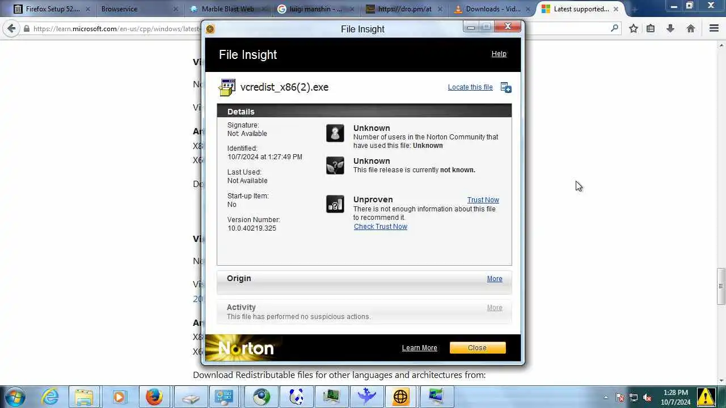The image size is (726, 408).
Task: Click the vcredist_x86(2).exe file icon
Action: click(227, 87)
